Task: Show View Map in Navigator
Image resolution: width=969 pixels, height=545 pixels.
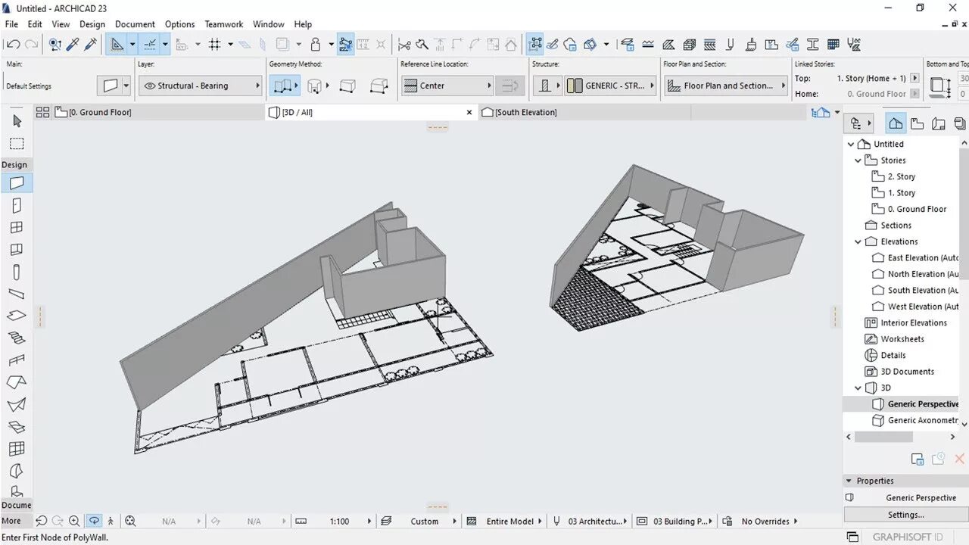Action: point(917,123)
